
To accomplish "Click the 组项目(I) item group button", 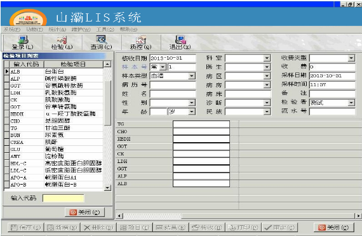I will click(x=135, y=228).
